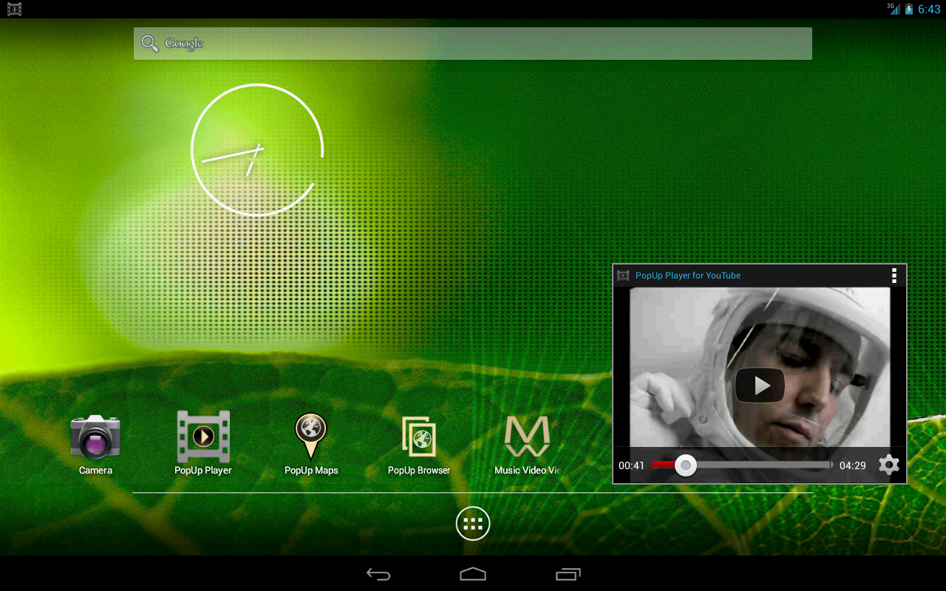Play the video in PopUp Player
The width and height of the screenshot is (946, 591).
pyautogui.click(x=760, y=385)
